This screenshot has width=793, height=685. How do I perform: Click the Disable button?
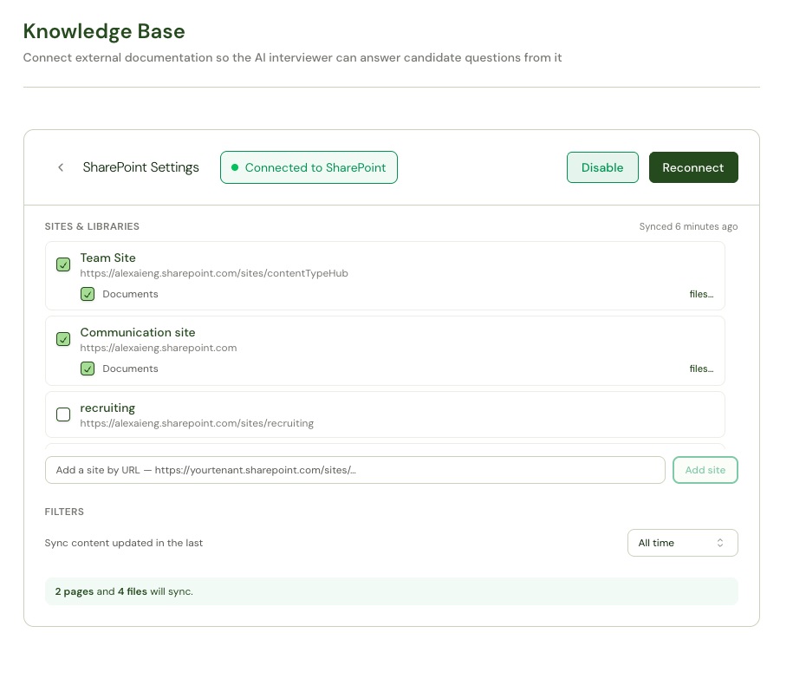[602, 167]
